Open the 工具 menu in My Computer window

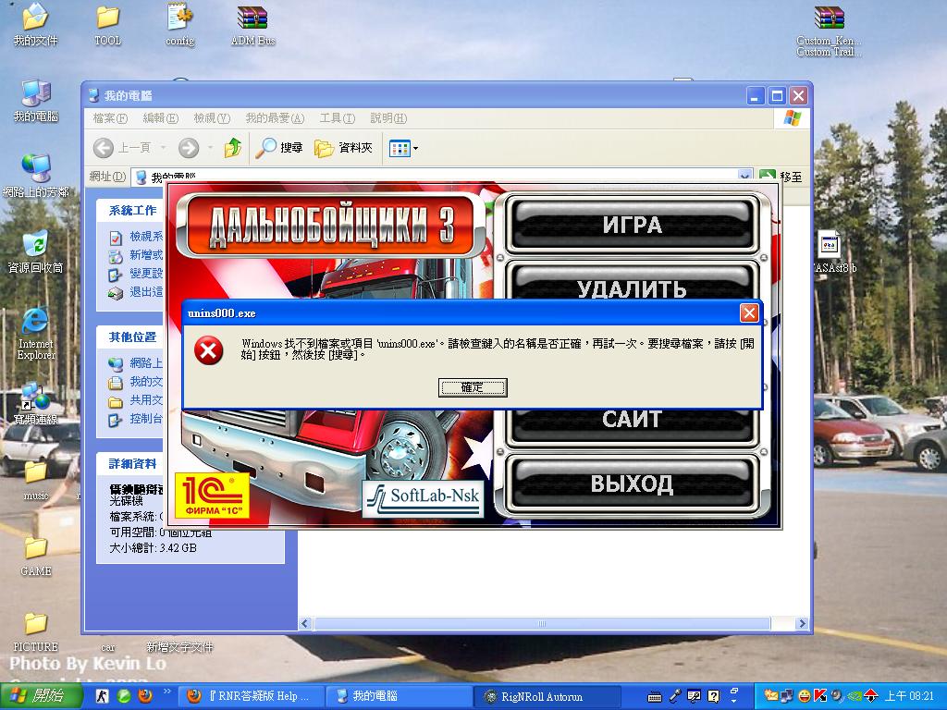tap(337, 118)
